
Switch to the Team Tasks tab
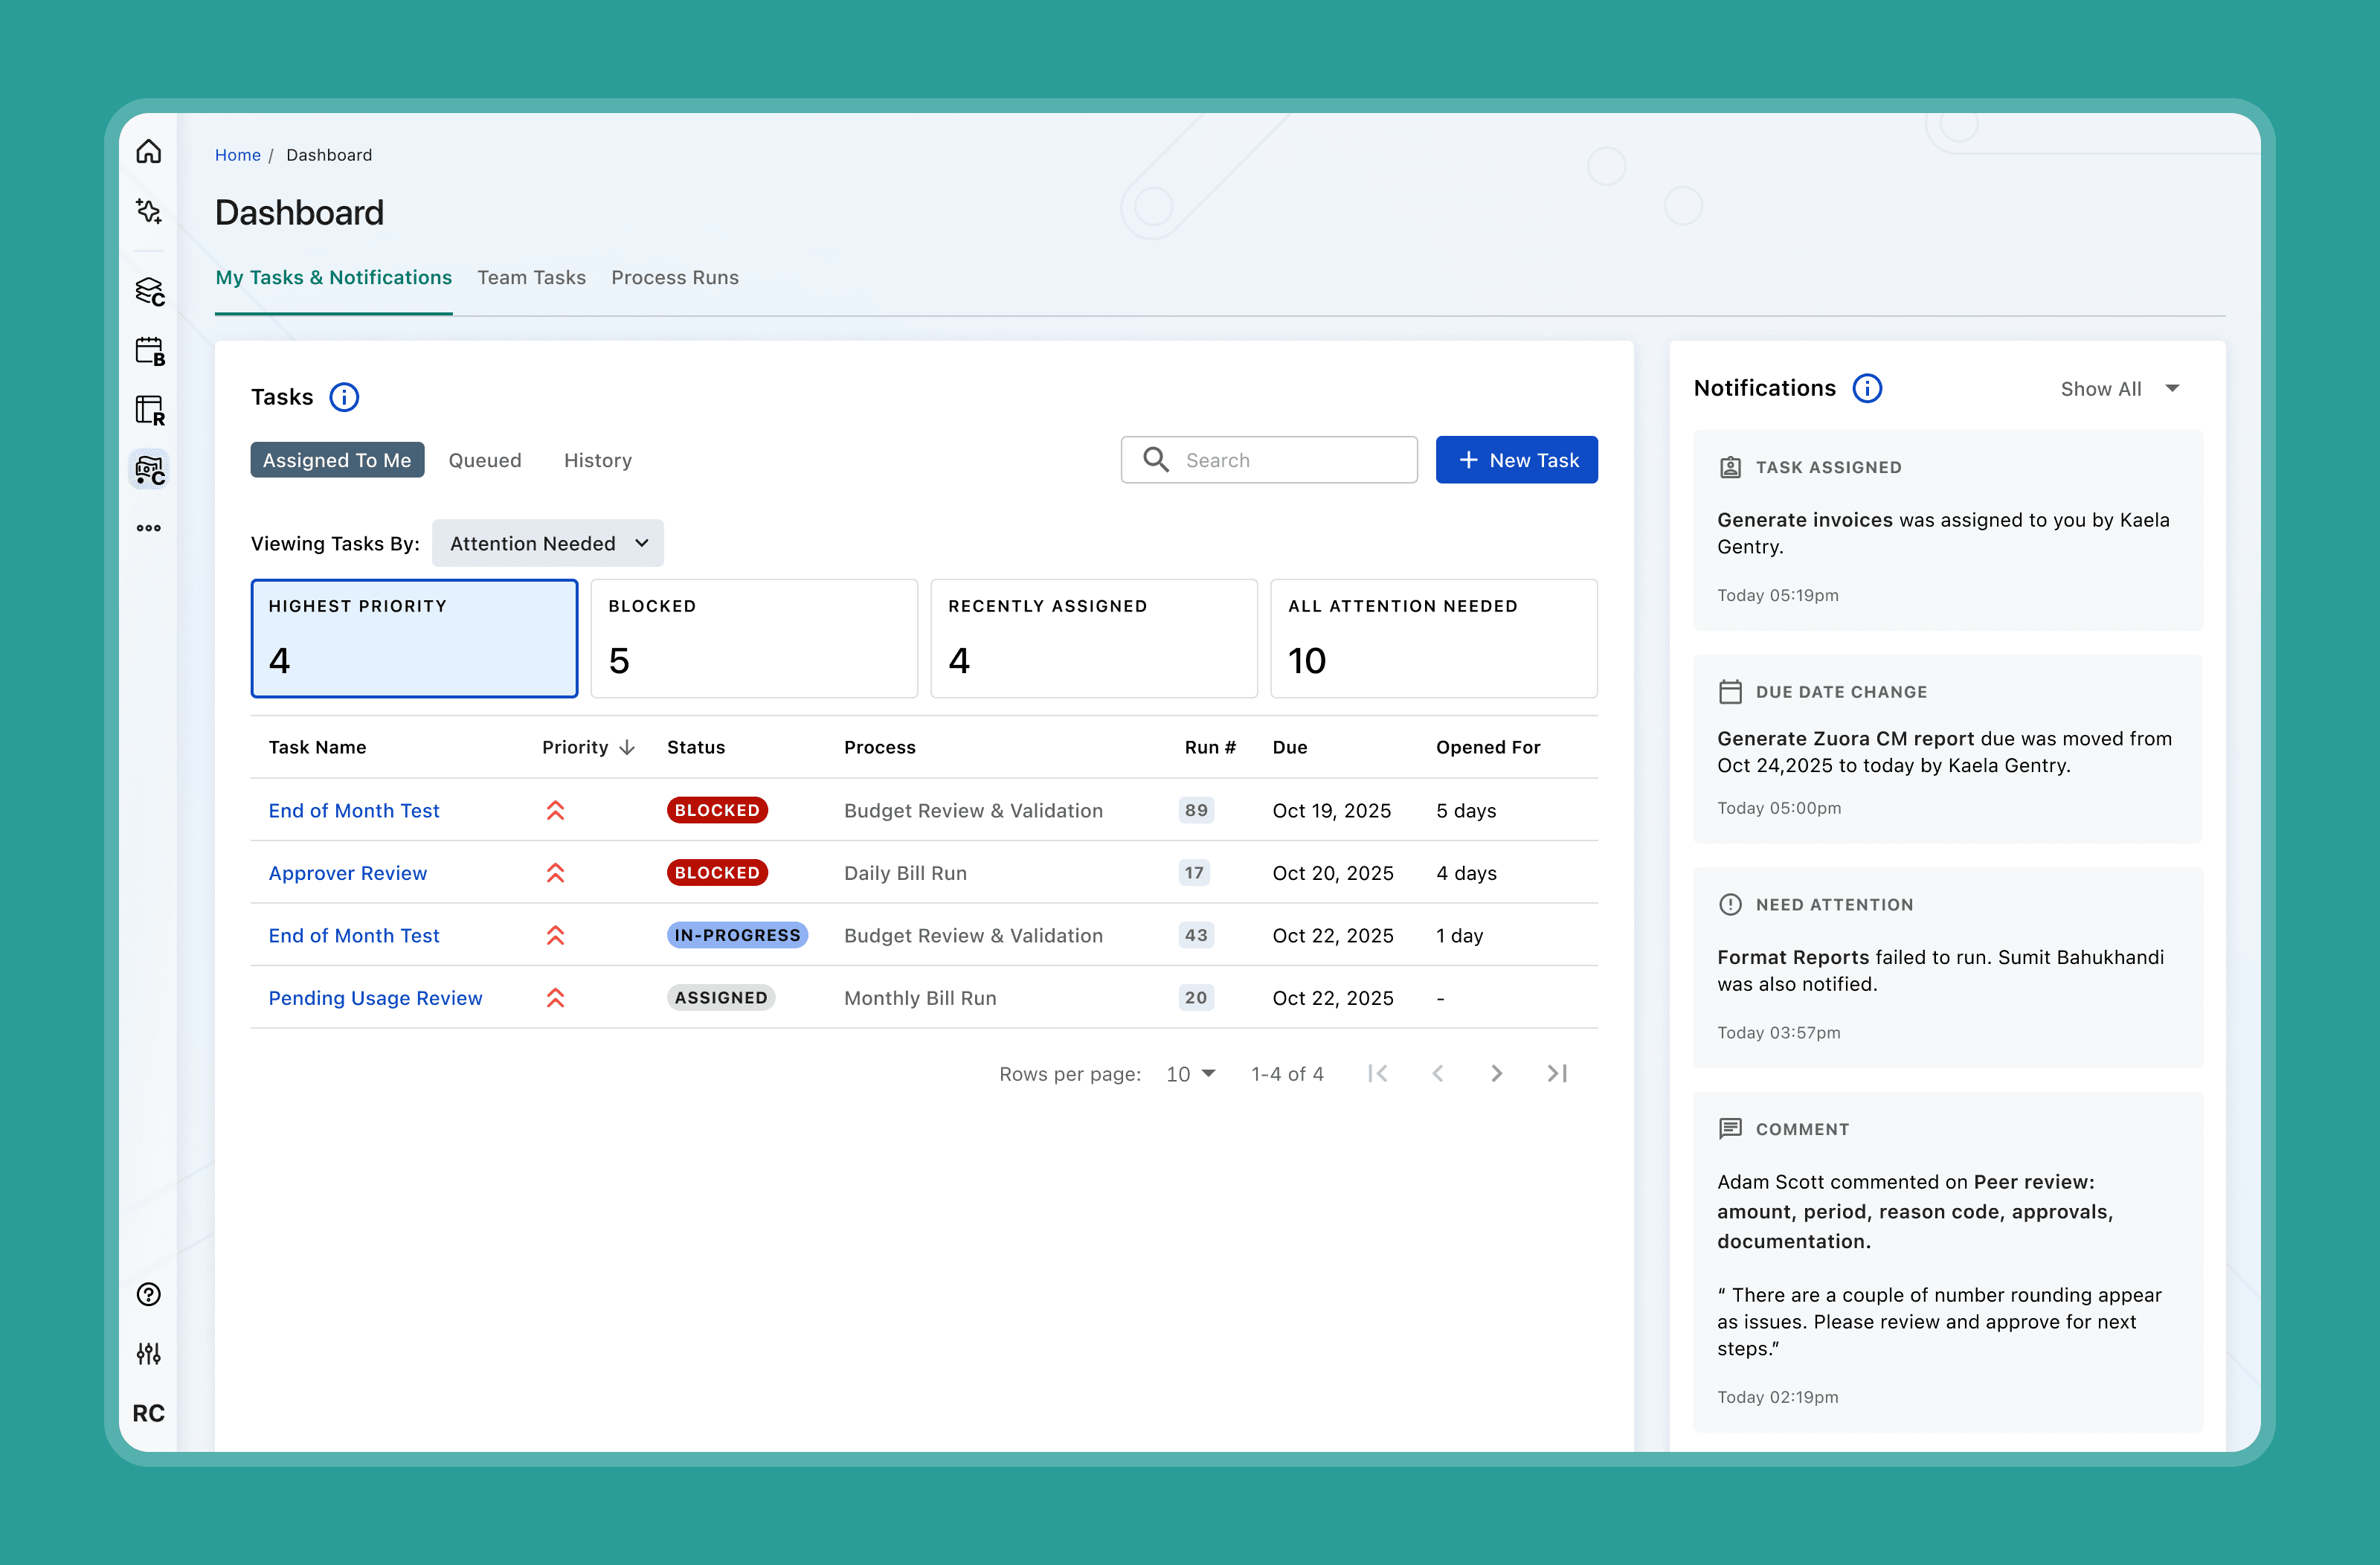coord(531,277)
